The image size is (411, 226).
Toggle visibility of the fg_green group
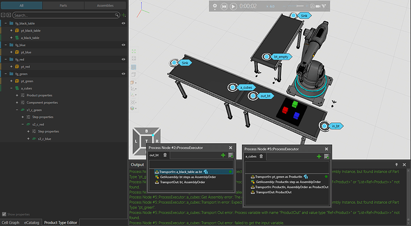123,74
